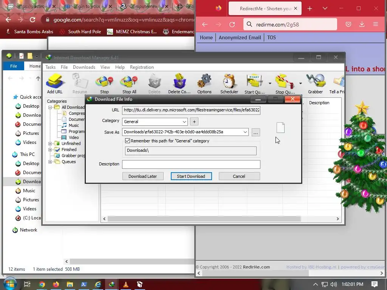The height and width of the screenshot is (290, 387).
Task: Click the browse button next to Save As
Action: click(256, 133)
